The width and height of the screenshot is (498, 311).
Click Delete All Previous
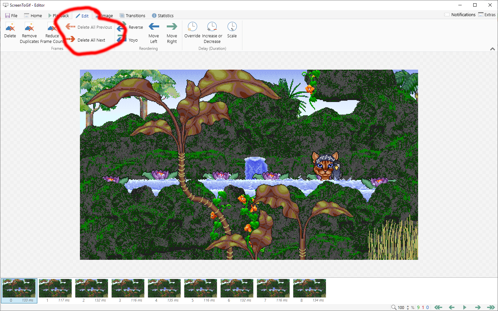pyautogui.click(x=89, y=27)
